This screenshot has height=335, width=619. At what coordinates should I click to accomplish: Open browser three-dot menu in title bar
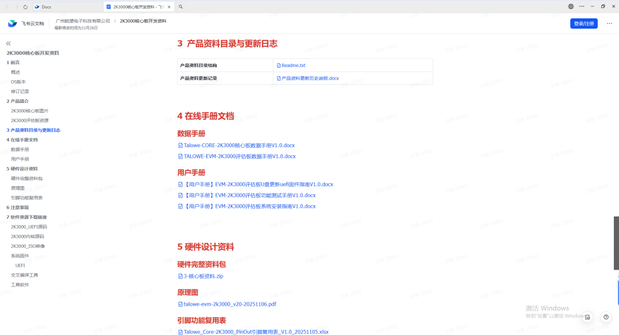(x=582, y=6)
